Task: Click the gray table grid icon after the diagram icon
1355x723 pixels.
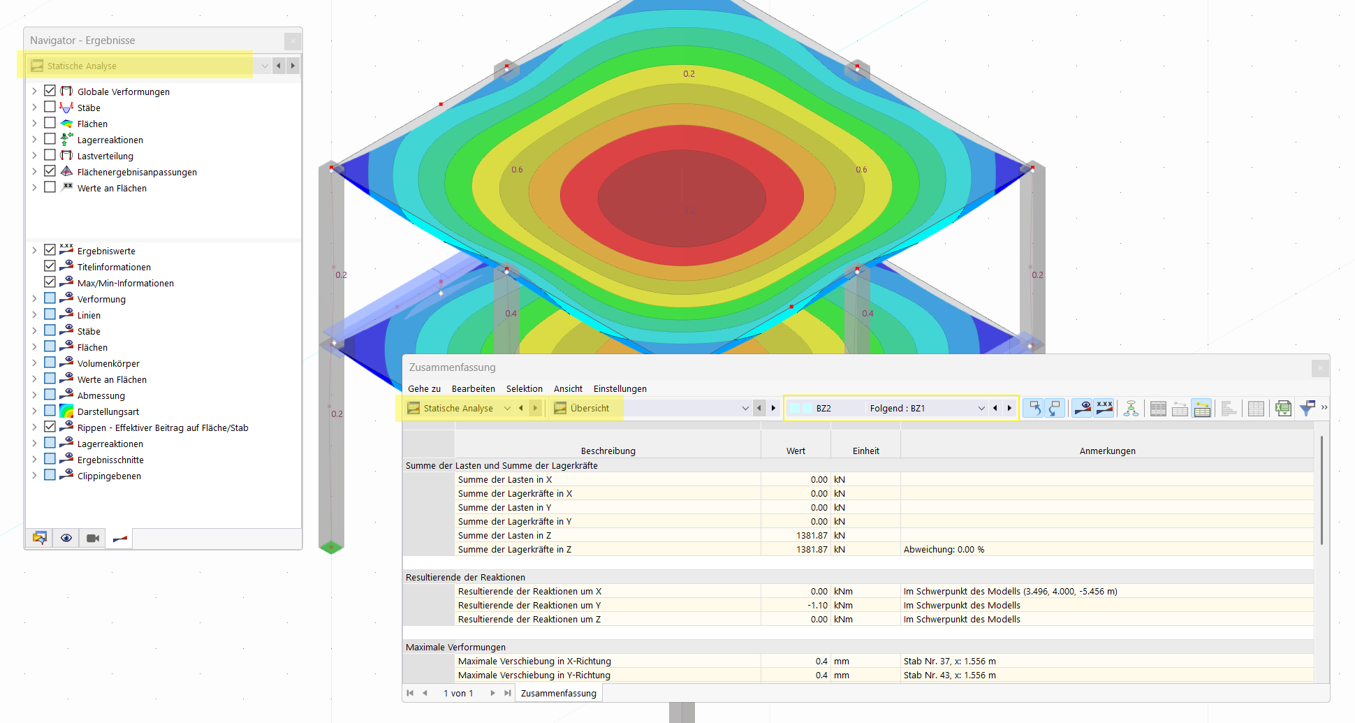Action: tap(1158, 408)
